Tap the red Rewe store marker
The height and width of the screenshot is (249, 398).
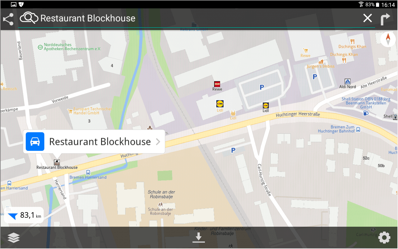tap(217, 84)
